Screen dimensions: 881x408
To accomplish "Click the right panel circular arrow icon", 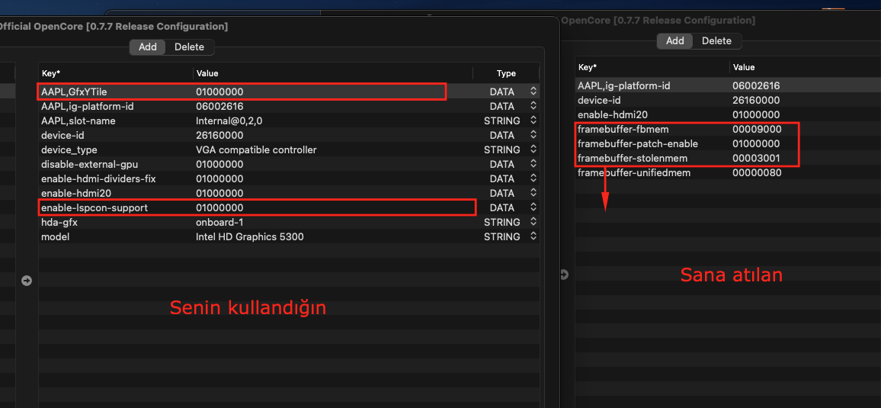I will pos(565,275).
